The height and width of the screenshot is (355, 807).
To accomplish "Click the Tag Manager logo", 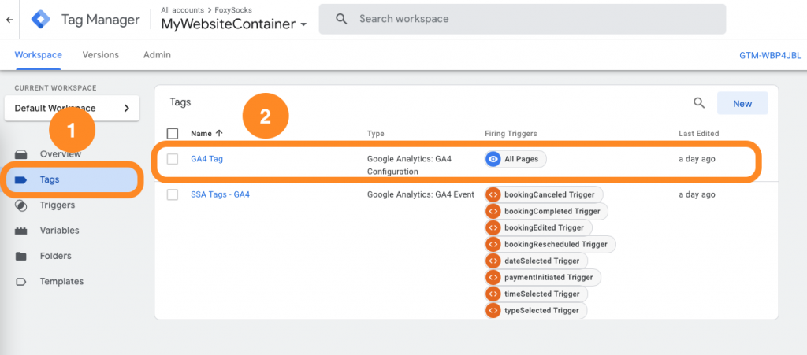I will [41, 20].
